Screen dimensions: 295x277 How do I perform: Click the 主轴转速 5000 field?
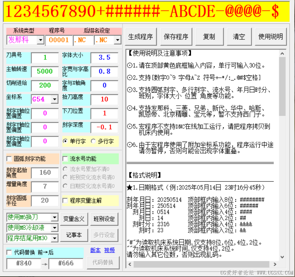45,72
